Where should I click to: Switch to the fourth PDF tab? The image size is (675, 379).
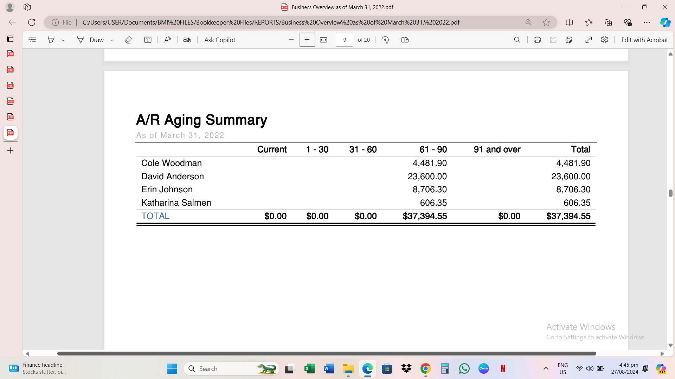click(x=10, y=101)
